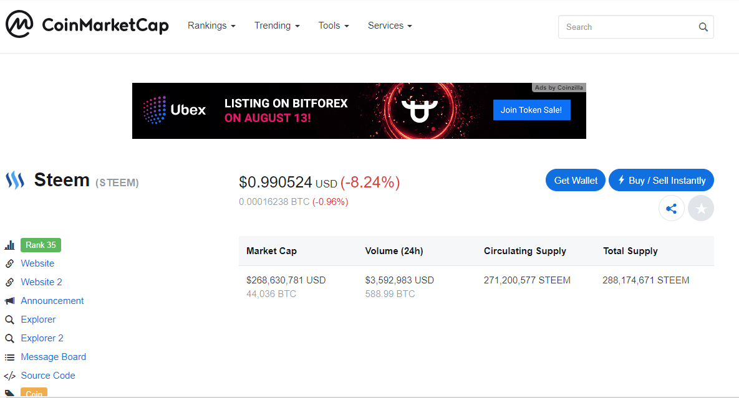Open the Explorer 2 link

pyautogui.click(x=42, y=338)
